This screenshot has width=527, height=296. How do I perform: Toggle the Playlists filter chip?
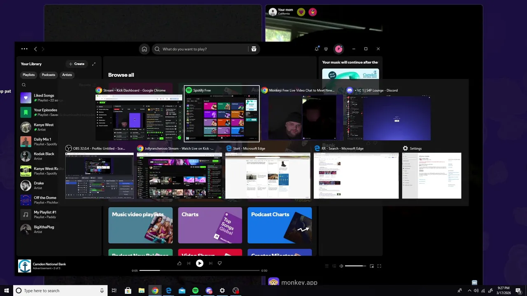29,75
